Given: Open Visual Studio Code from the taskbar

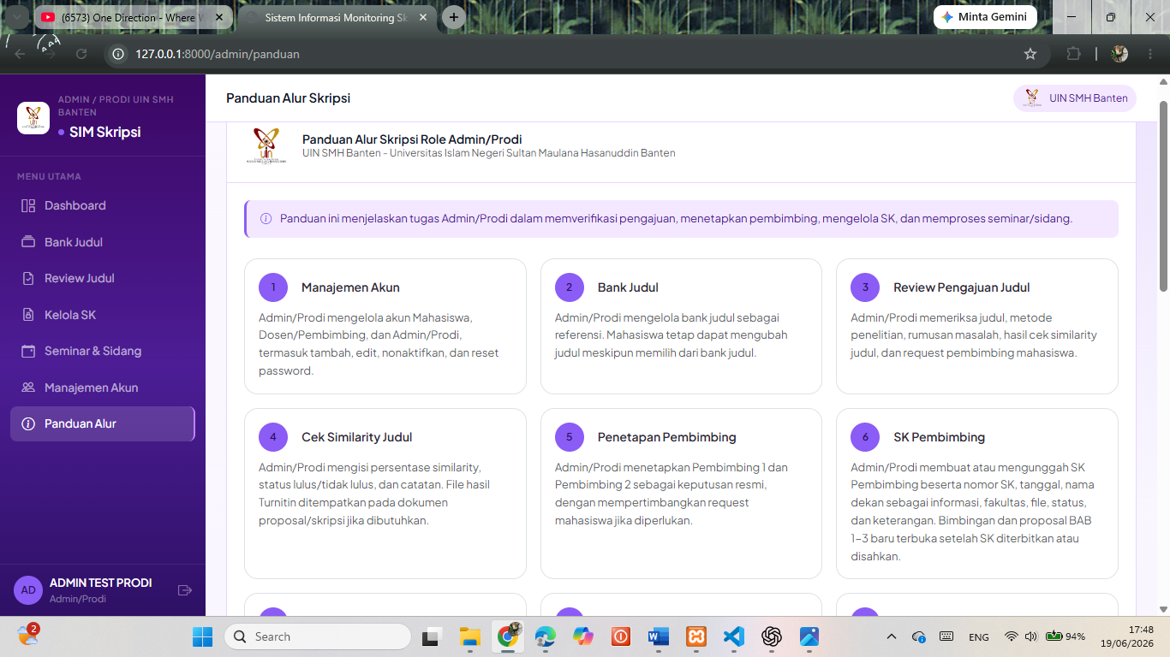Looking at the screenshot, I should point(734,636).
